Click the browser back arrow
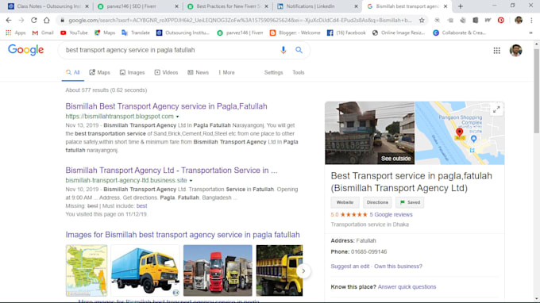540x303 pixels. click(x=9, y=21)
